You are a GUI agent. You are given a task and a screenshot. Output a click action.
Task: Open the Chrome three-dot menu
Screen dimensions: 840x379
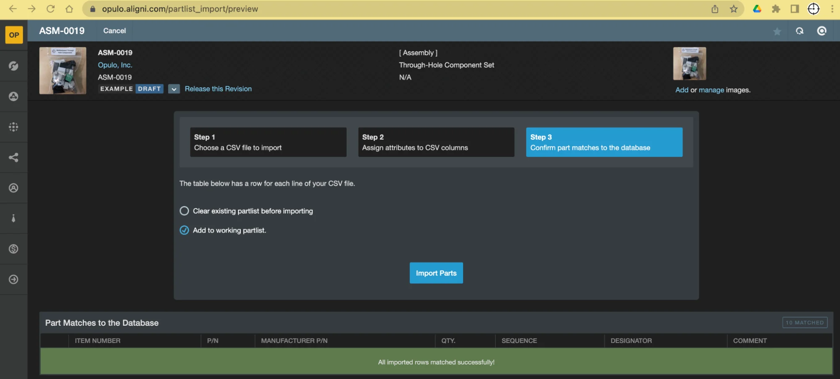pos(832,9)
